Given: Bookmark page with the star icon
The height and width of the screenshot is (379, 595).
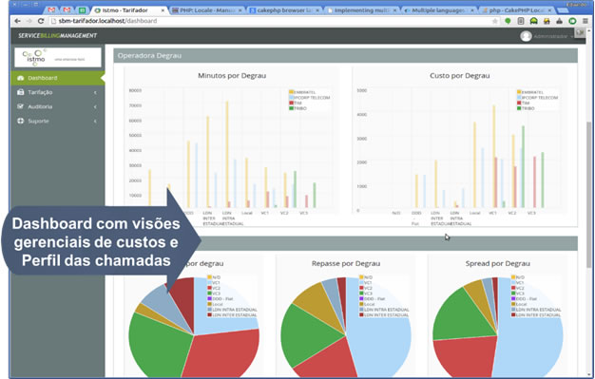Looking at the screenshot, I should pos(495,21).
